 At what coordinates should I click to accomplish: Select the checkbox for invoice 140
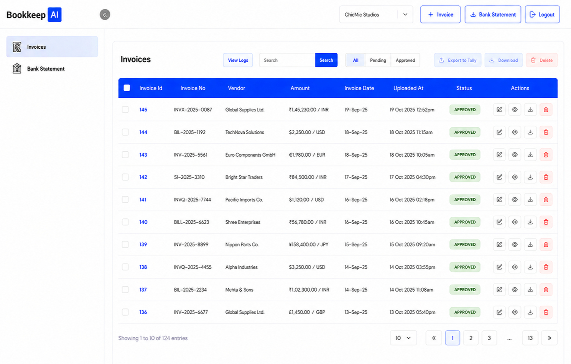pos(125,222)
